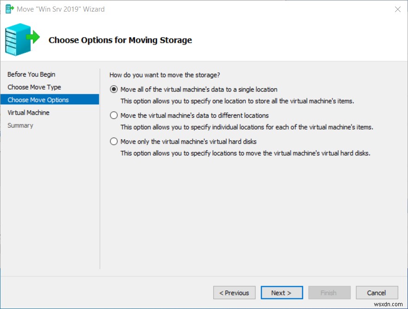Close the Move wizard window

397,9
